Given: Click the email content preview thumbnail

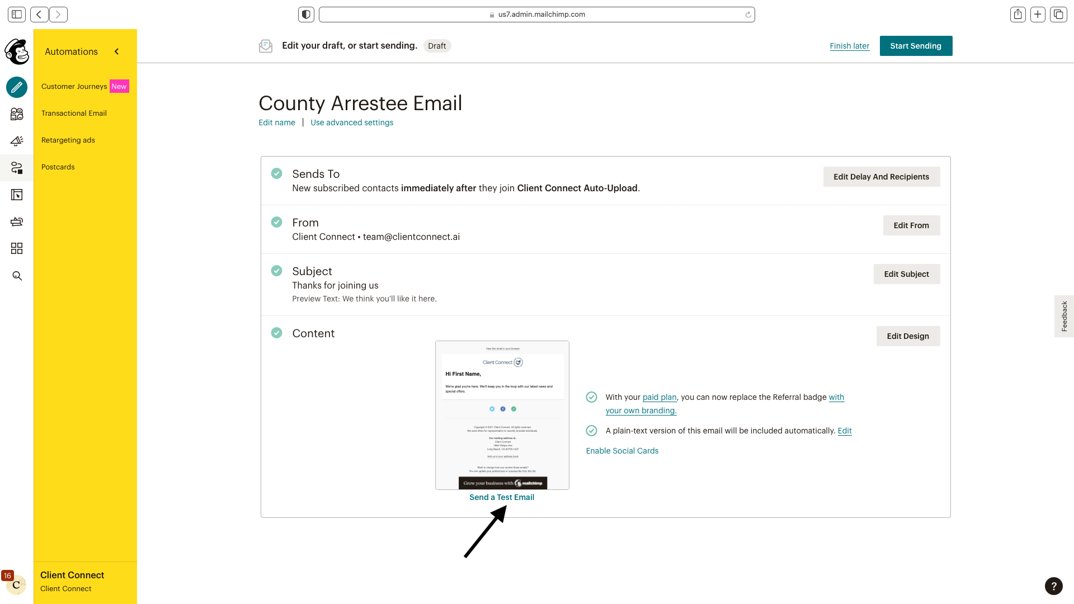Looking at the screenshot, I should point(502,415).
